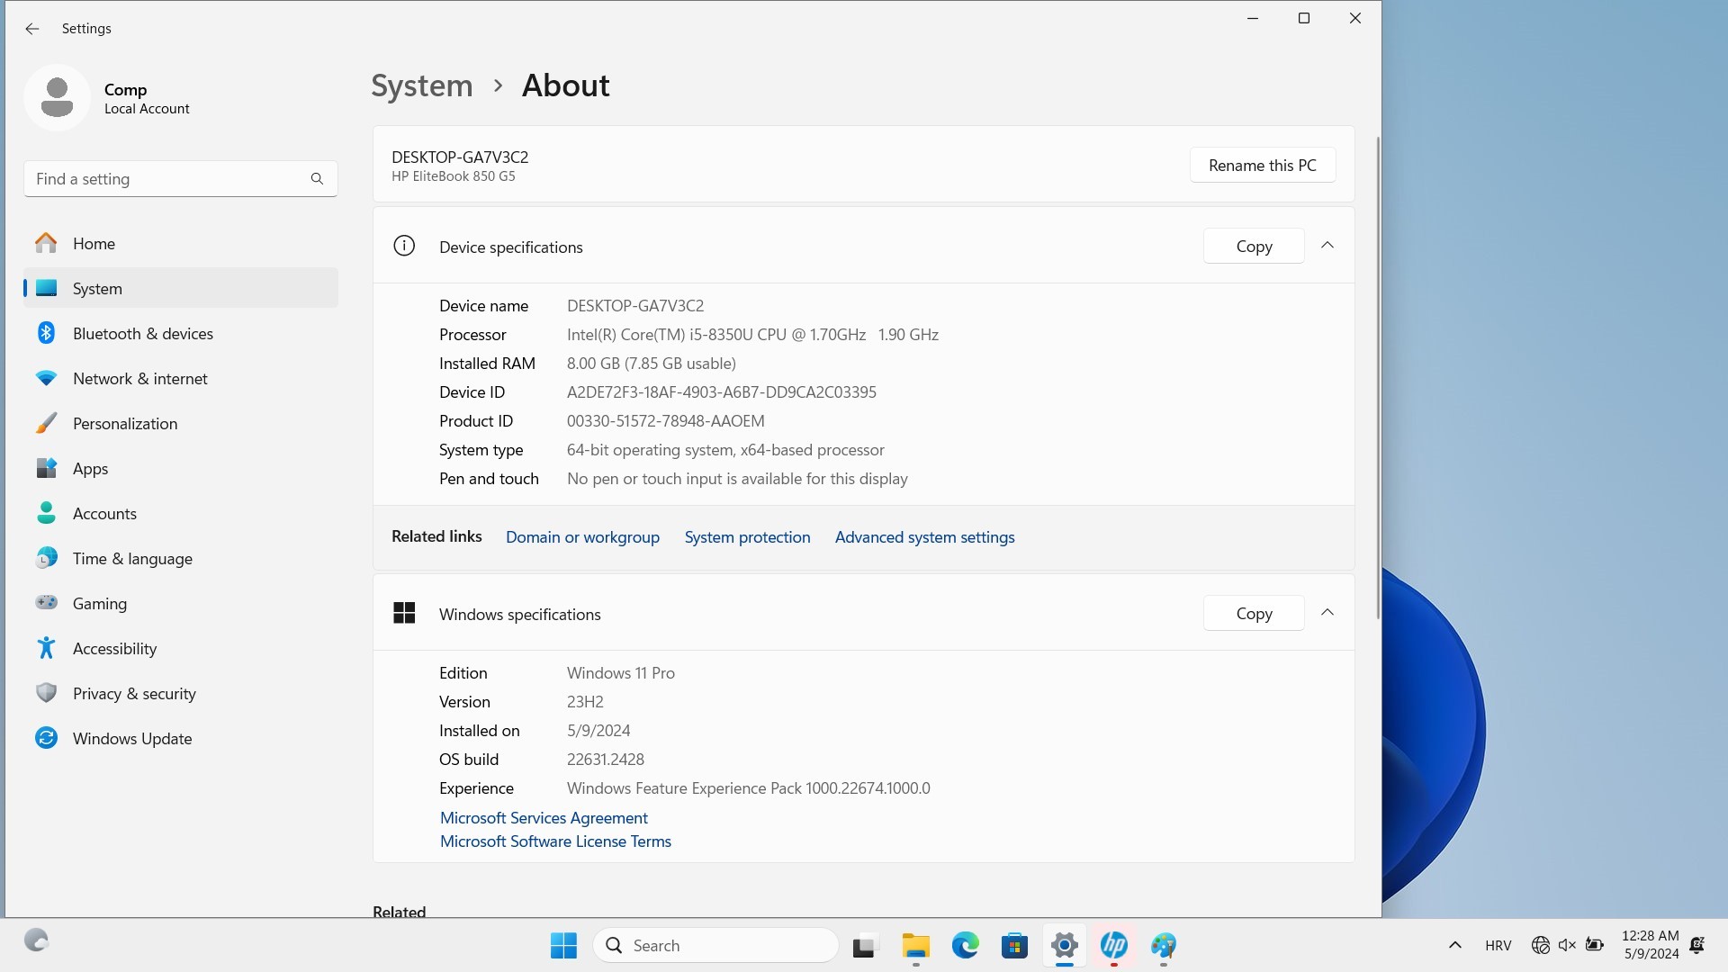Image resolution: width=1728 pixels, height=972 pixels.
Task: Click Rename this PC button
Action: point(1262,166)
